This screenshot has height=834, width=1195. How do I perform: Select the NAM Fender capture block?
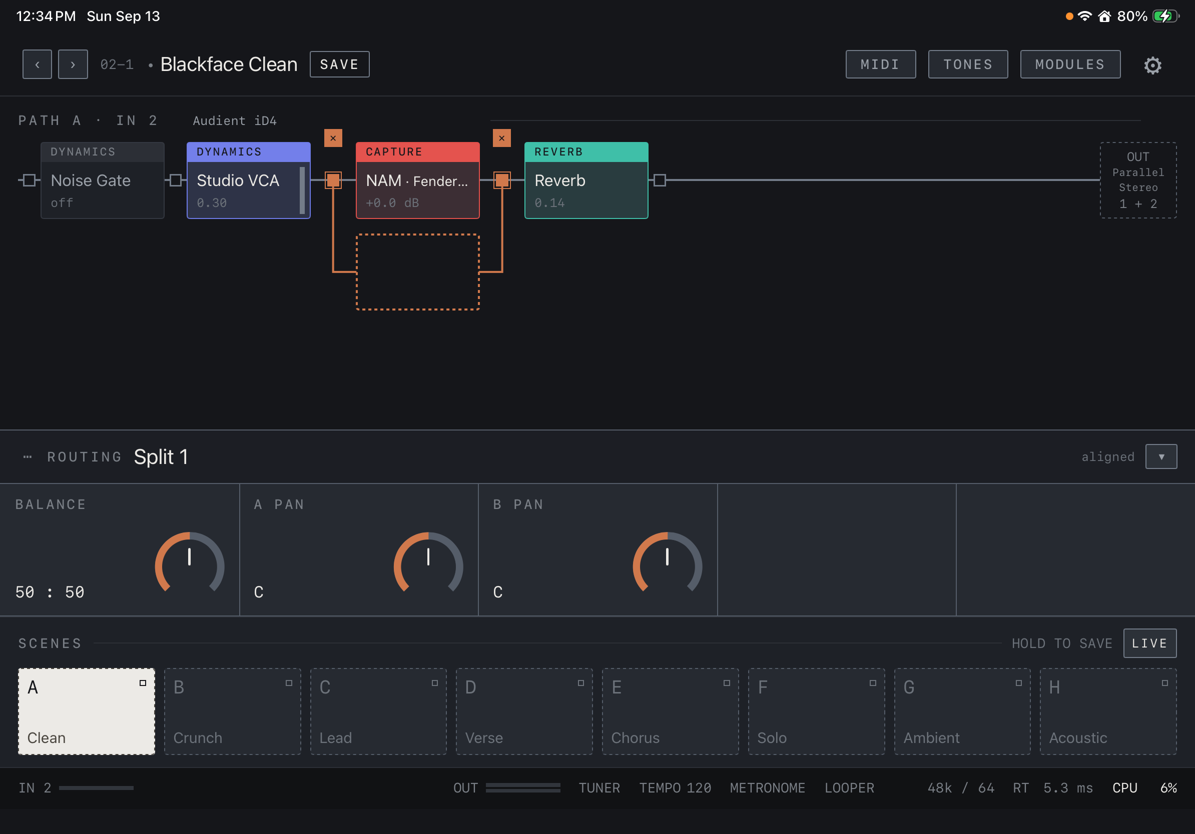tap(418, 180)
